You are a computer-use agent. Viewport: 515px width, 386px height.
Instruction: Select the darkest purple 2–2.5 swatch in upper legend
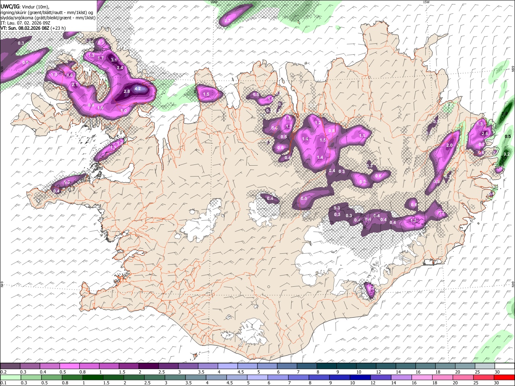148,366
